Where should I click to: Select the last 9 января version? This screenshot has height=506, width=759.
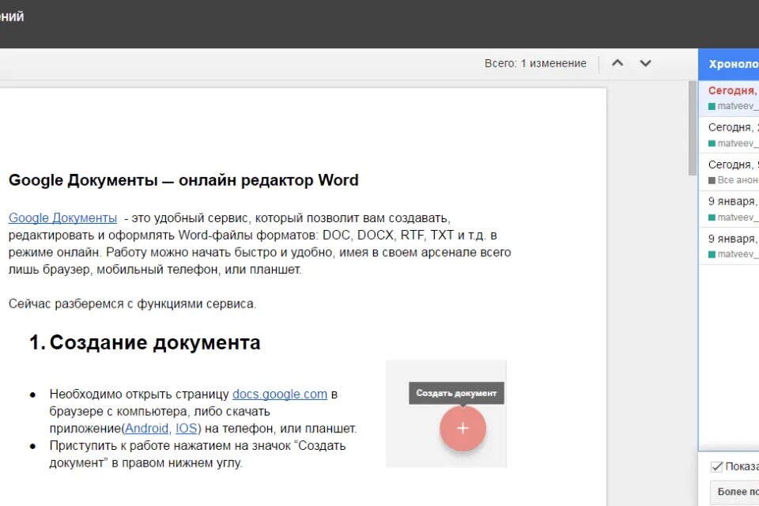[x=728, y=247]
